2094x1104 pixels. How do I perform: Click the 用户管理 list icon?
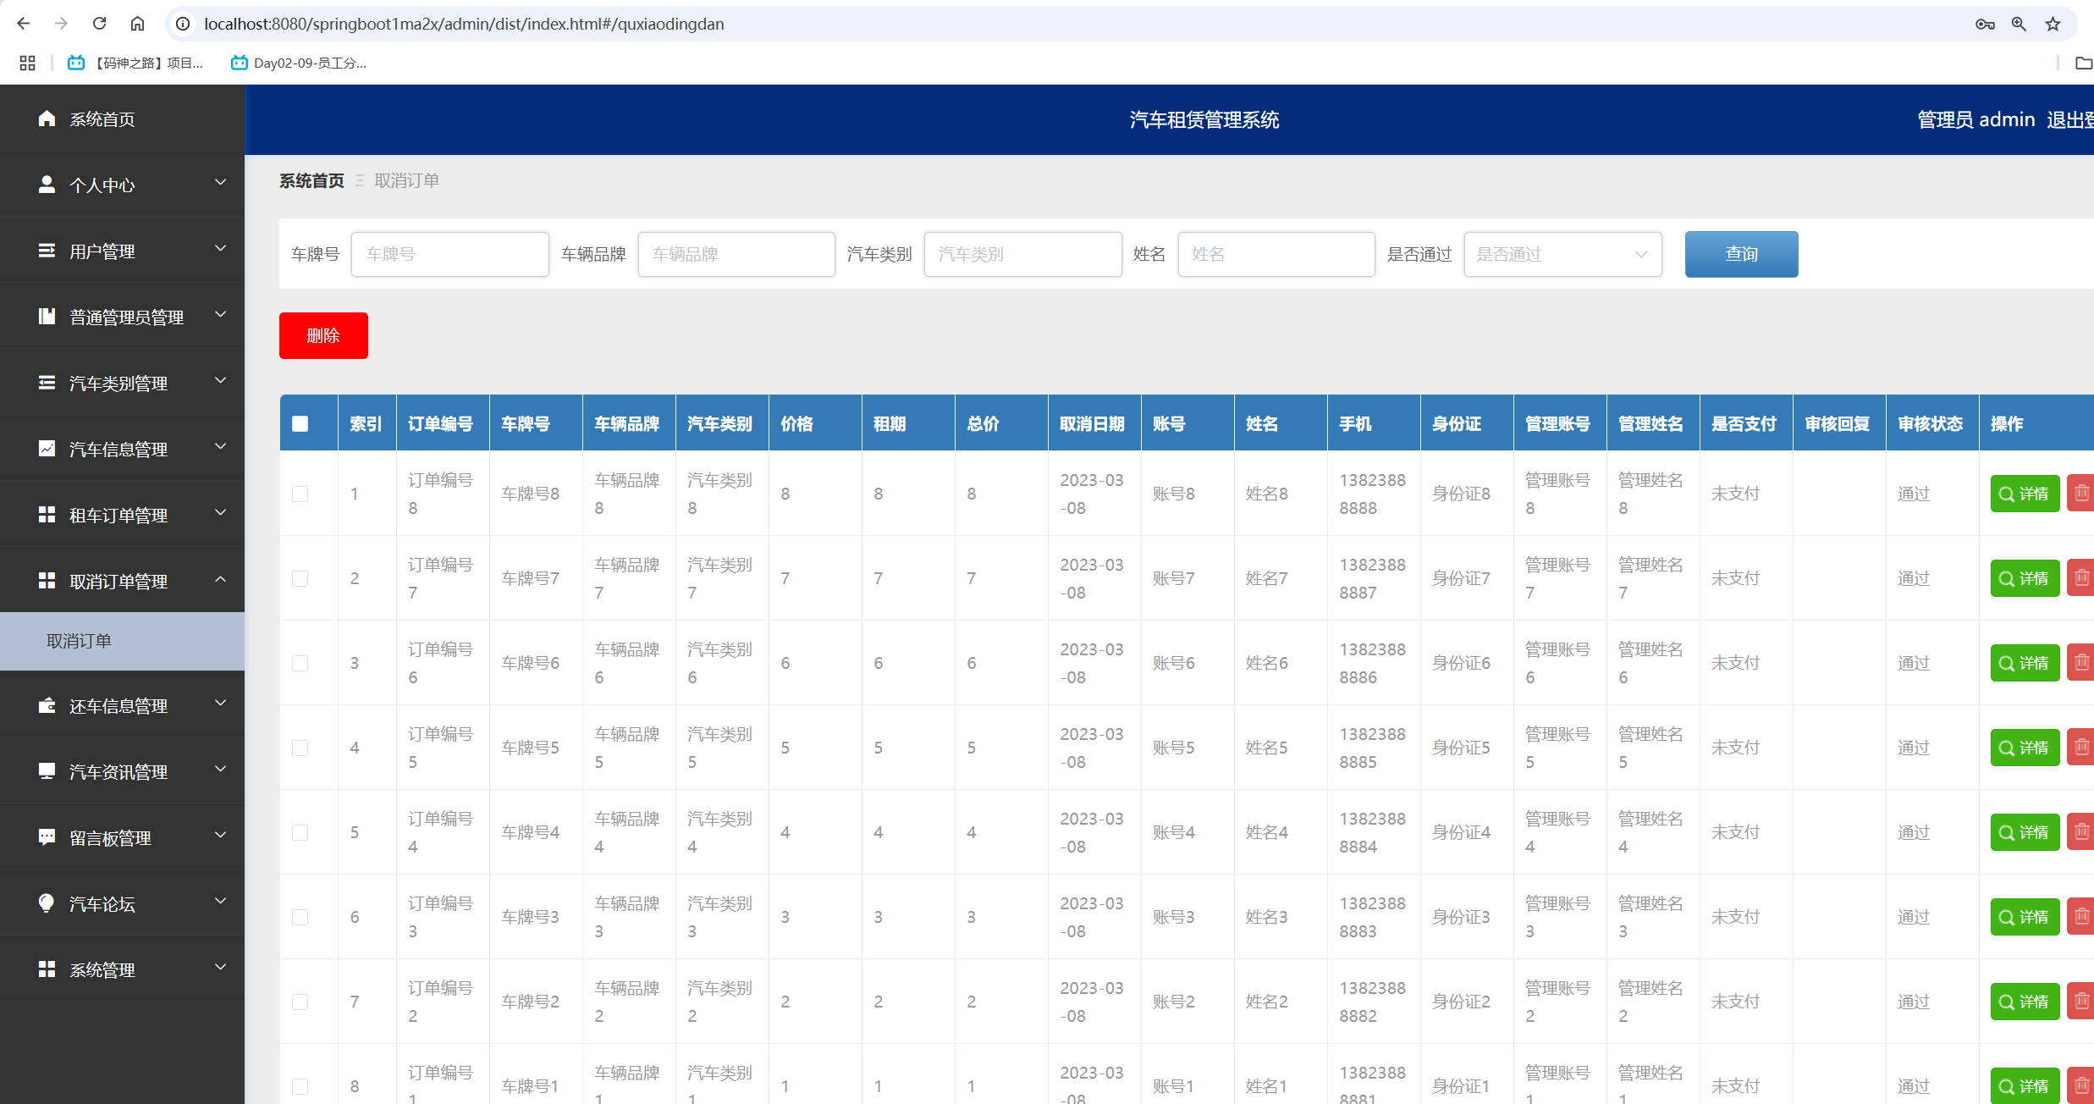[47, 251]
